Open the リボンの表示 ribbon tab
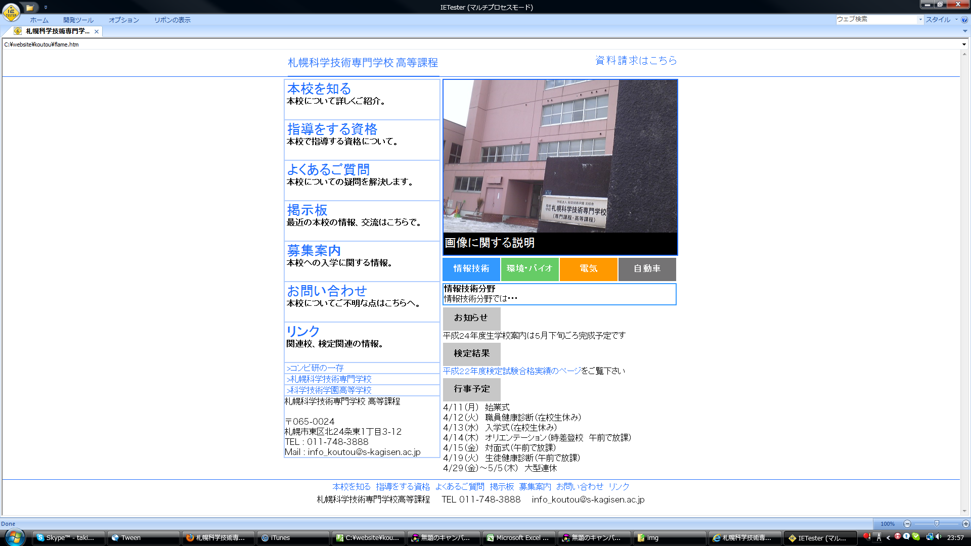The width and height of the screenshot is (971, 546). (x=172, y=20)
